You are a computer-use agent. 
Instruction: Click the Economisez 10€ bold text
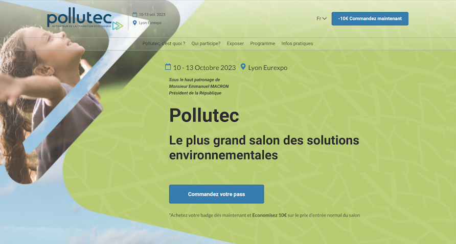(x=269, y=215)
